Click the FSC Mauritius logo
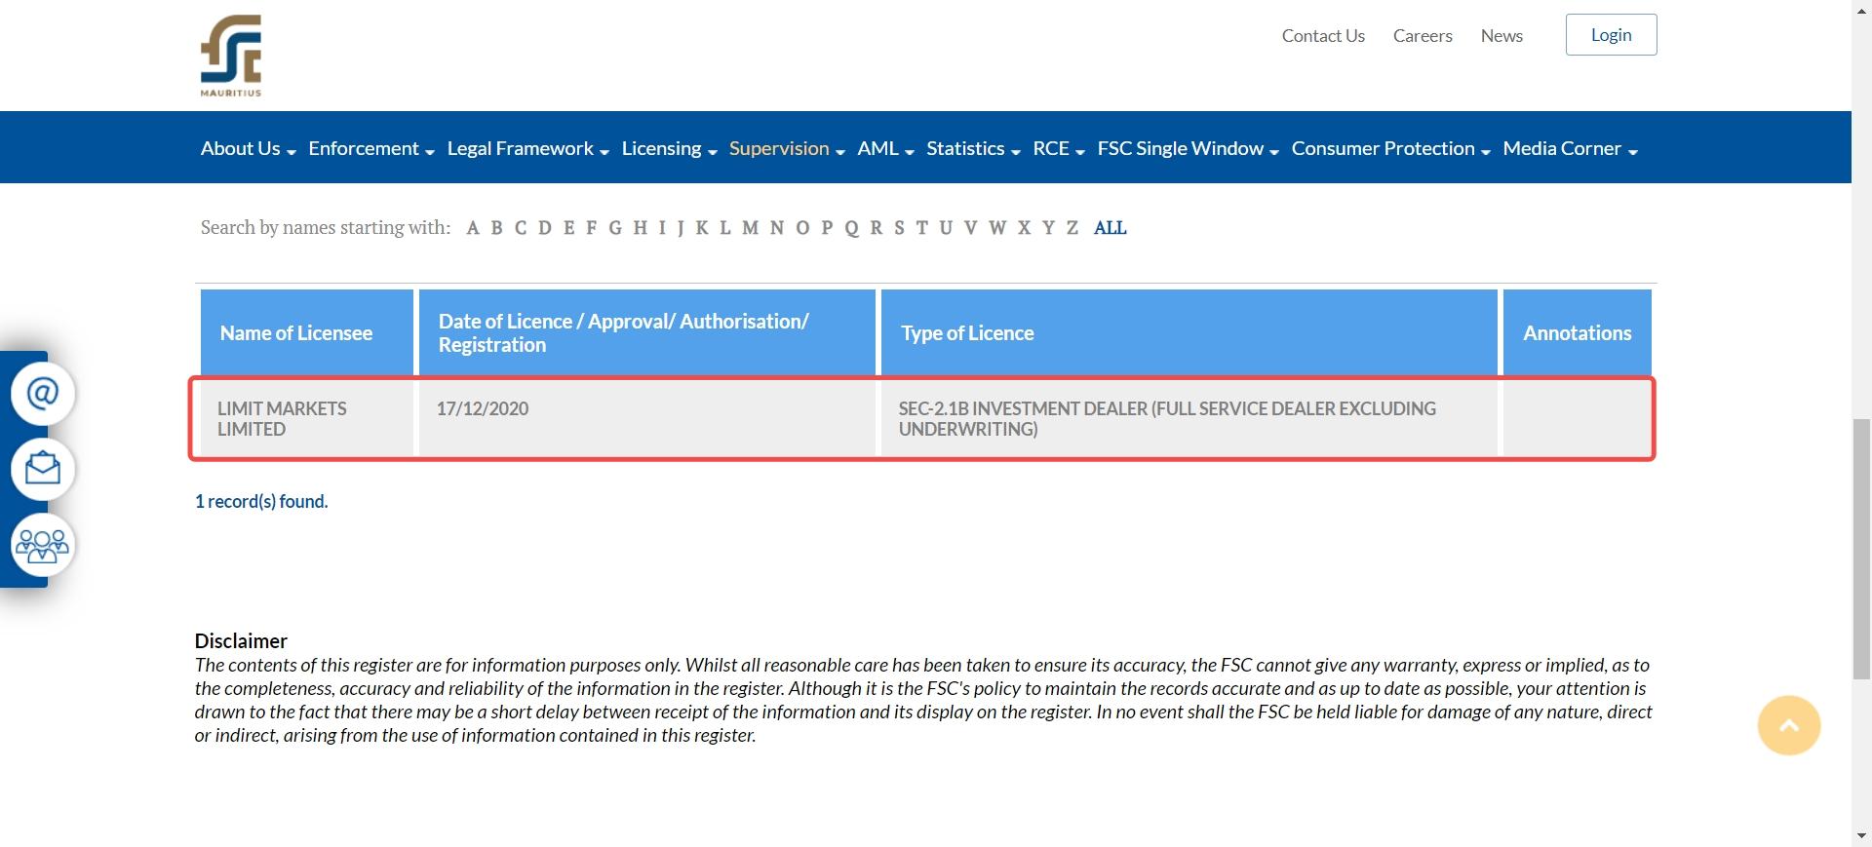1872x847 pixels. 231,56
